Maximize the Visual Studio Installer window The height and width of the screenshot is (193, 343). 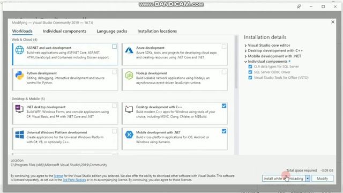(323, 6)
